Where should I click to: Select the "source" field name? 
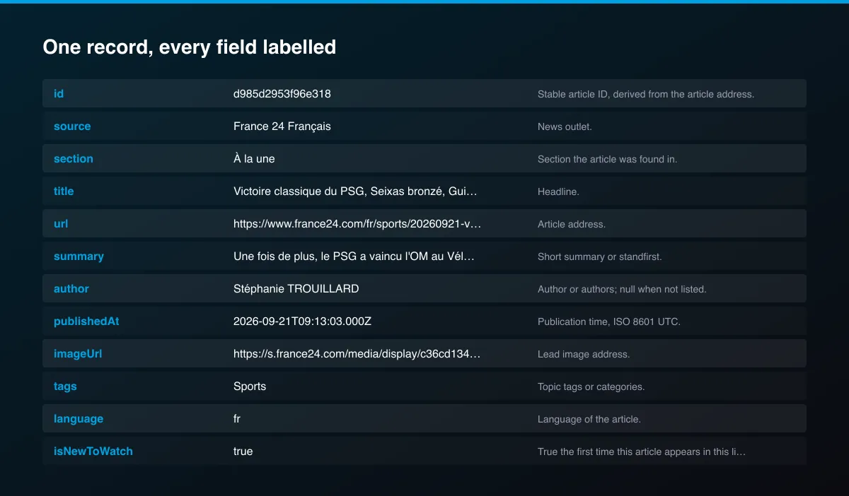coord(72,126)
